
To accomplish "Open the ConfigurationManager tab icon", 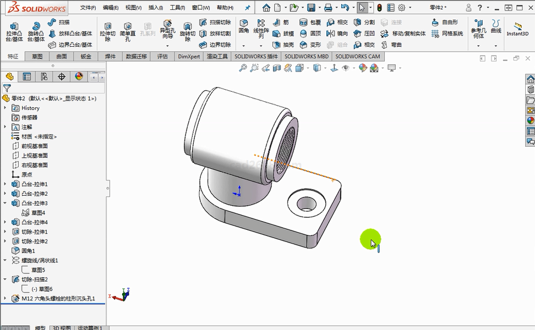I will 44,76.
